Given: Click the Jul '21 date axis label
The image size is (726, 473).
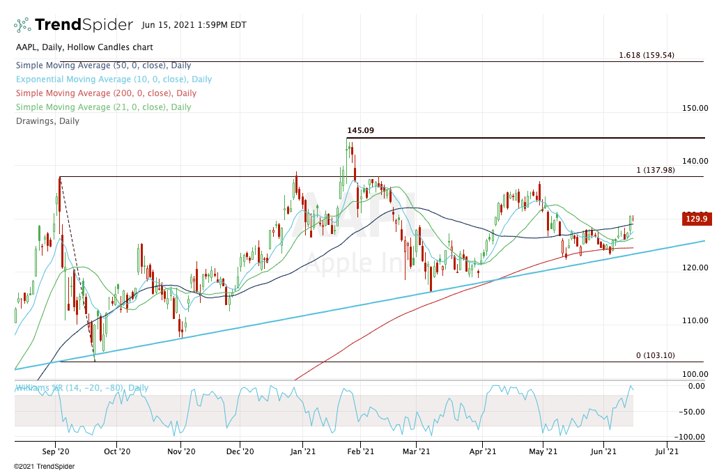Looking at the screenshot, I should (667, 451).
